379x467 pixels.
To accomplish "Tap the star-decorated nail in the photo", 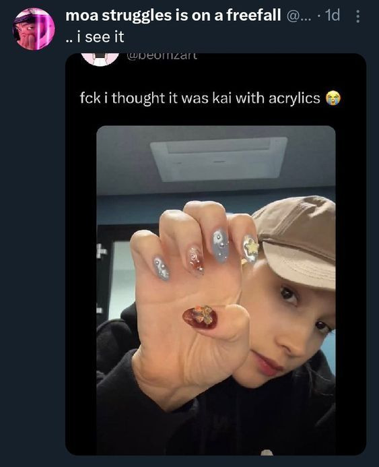I will coord(250,249).
